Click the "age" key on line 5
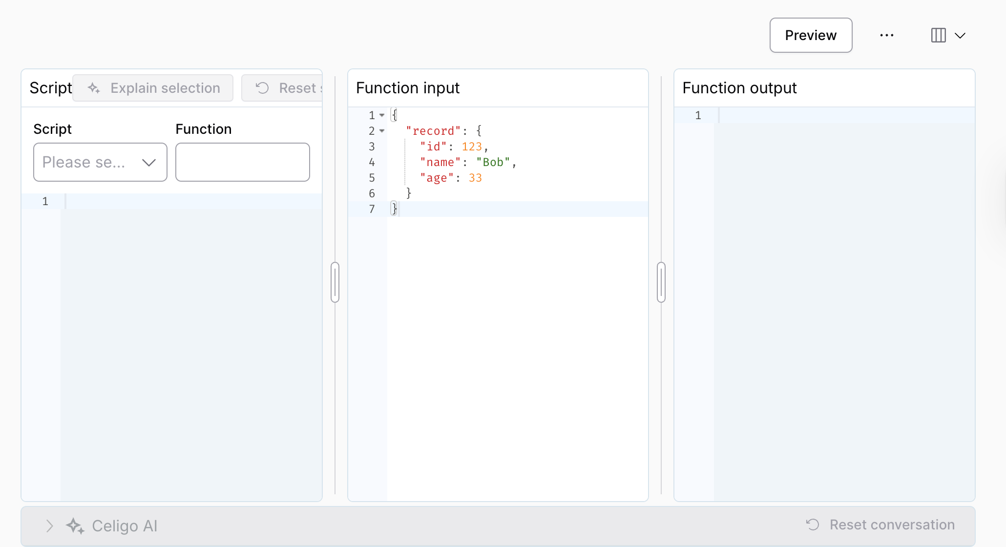 437,178
